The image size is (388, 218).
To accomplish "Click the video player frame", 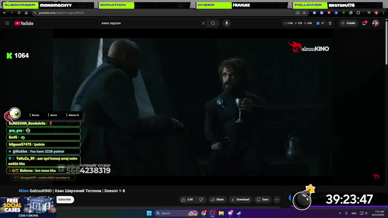I will pyautogui.click(x=193, y=107).
